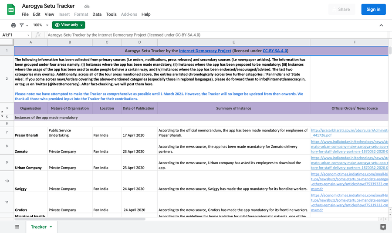This screenshot has height=233, width=392.
Task: Collapse the toolbar using the up chevron
Action: [x=381, y=25]
